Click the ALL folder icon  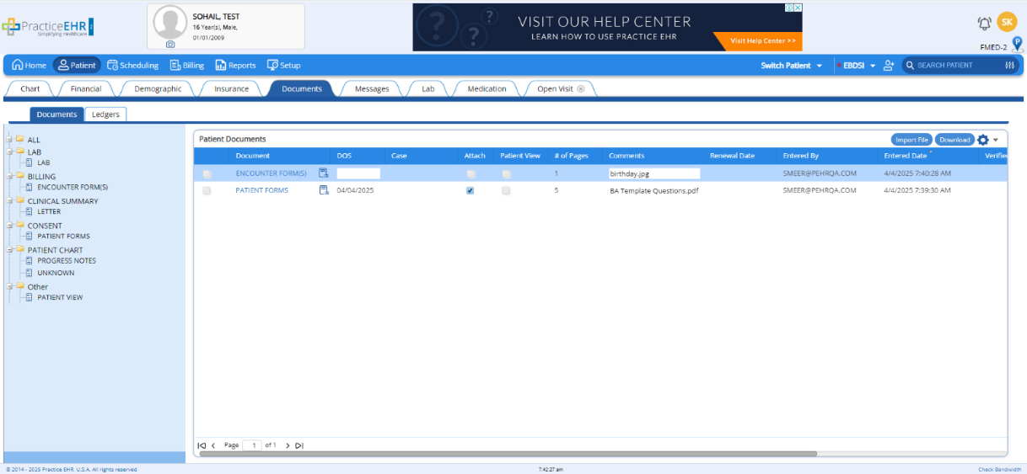coord(19,139)
